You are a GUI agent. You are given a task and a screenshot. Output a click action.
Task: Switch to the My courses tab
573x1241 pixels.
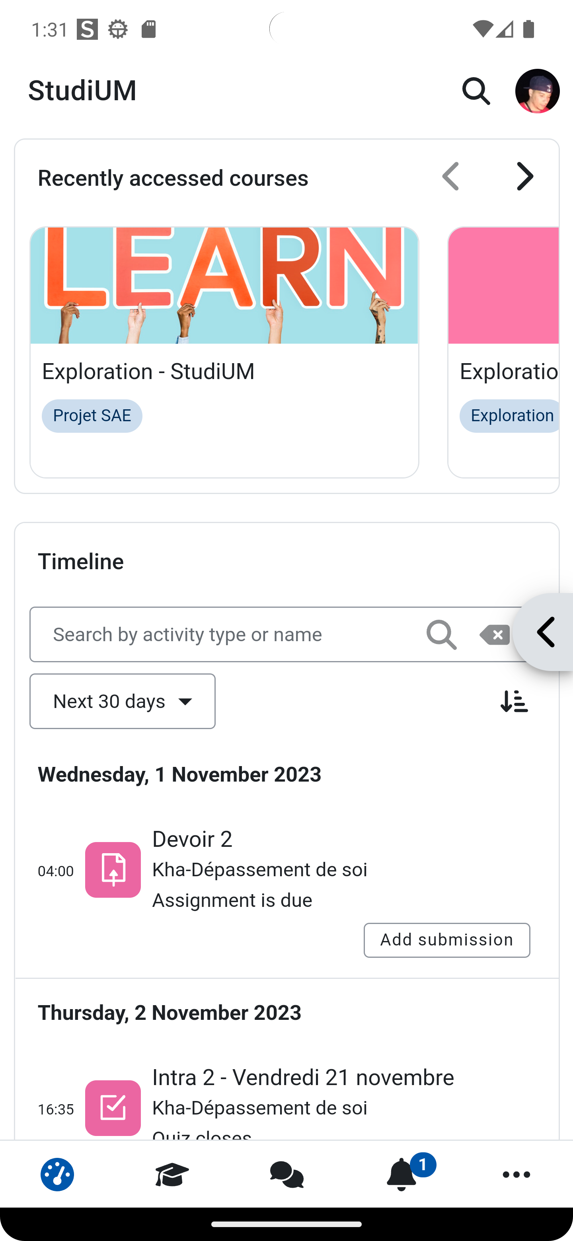(x=172, y=1174)
